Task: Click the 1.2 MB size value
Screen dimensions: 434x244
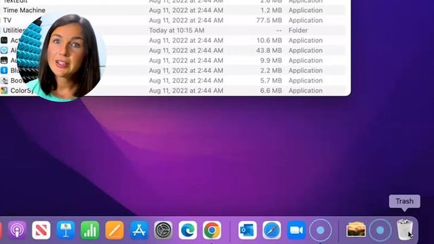Action: pyautogui.click(x=271, y=10)
